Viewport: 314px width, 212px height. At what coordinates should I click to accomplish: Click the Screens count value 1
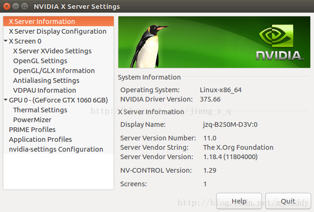[x=205, y=184]
